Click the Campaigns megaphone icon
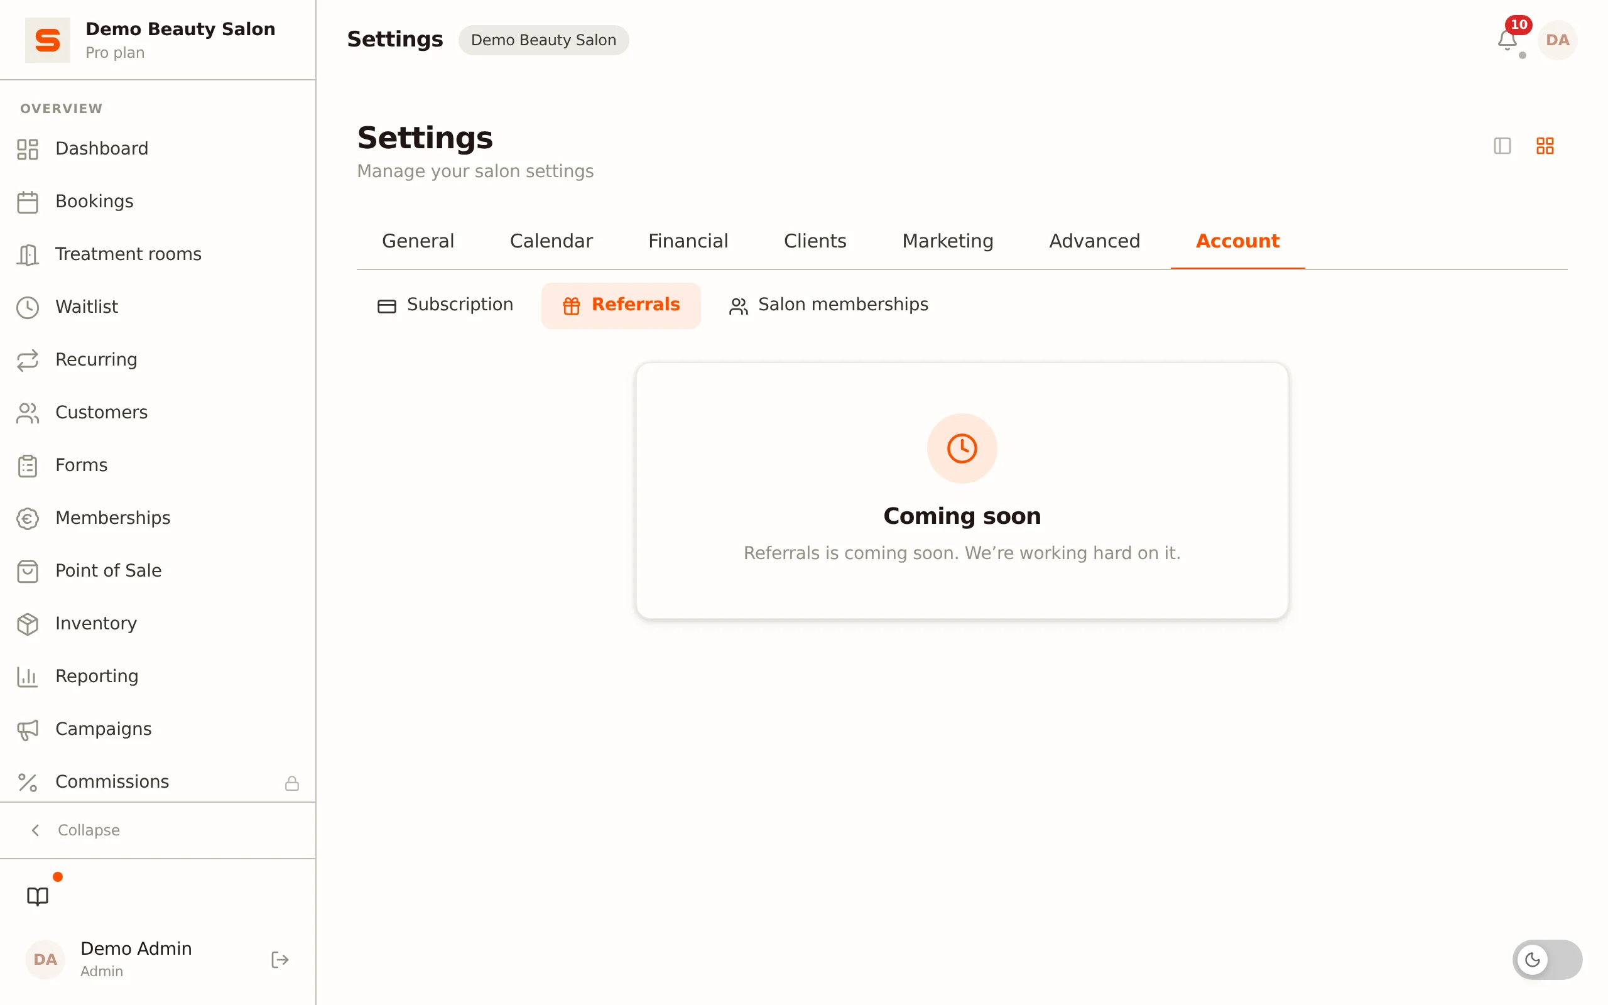1608x1005 pixels. [x=27, y=729]
